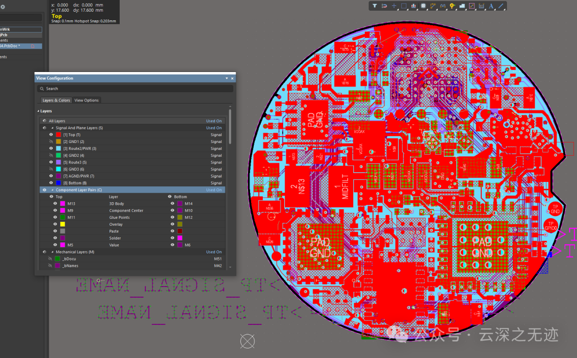
Task: Click the place dimension icon
Action: click(481, 6)
